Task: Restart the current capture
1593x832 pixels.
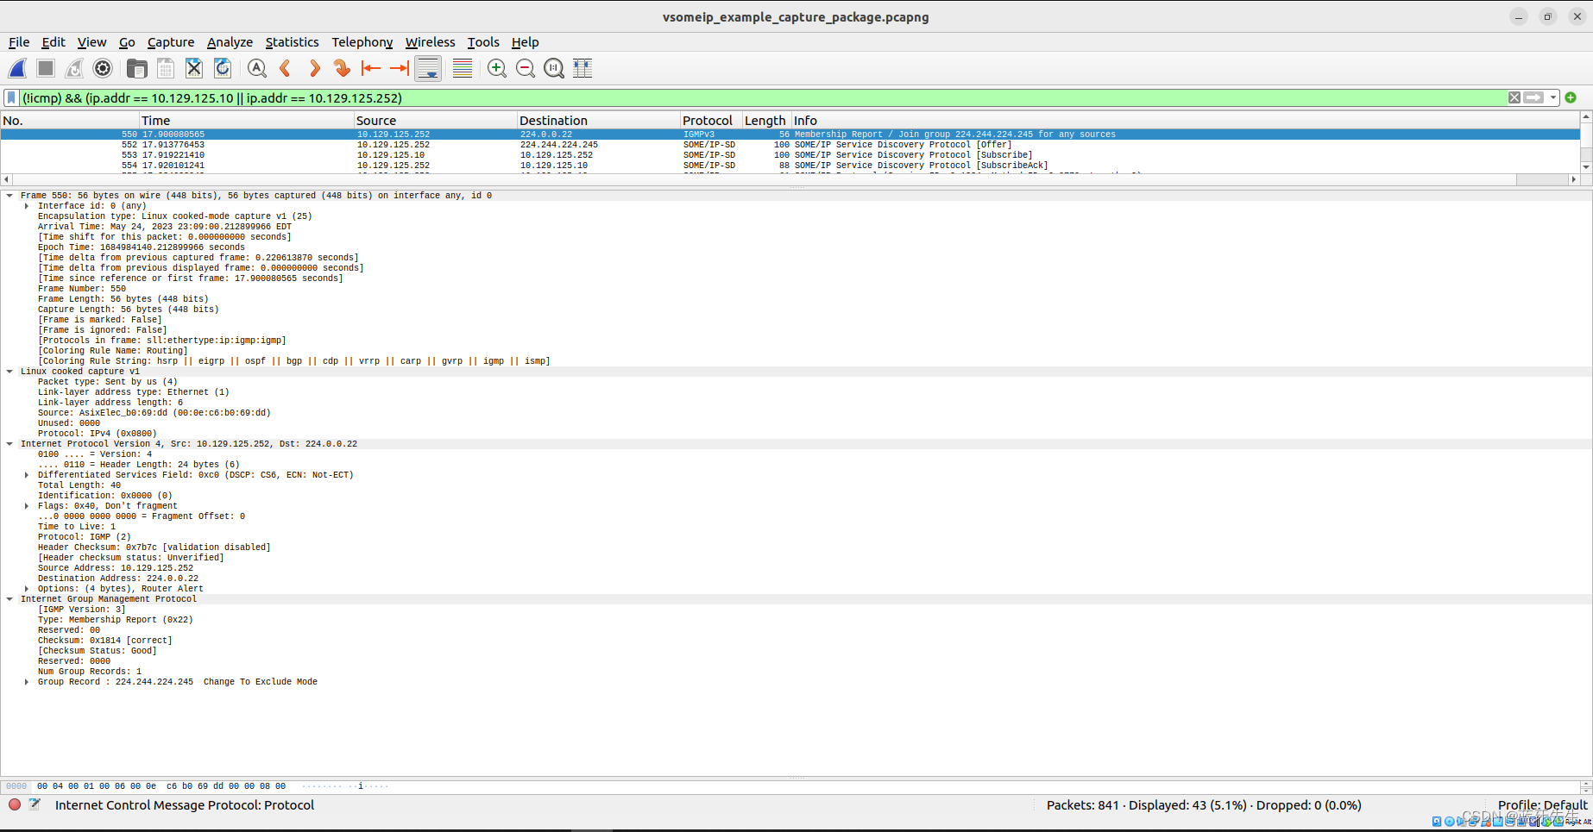Action: point(74,68)
